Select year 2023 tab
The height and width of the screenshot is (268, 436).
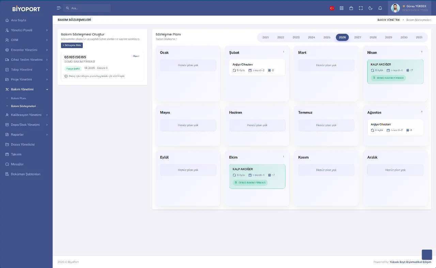pos(296,38)
